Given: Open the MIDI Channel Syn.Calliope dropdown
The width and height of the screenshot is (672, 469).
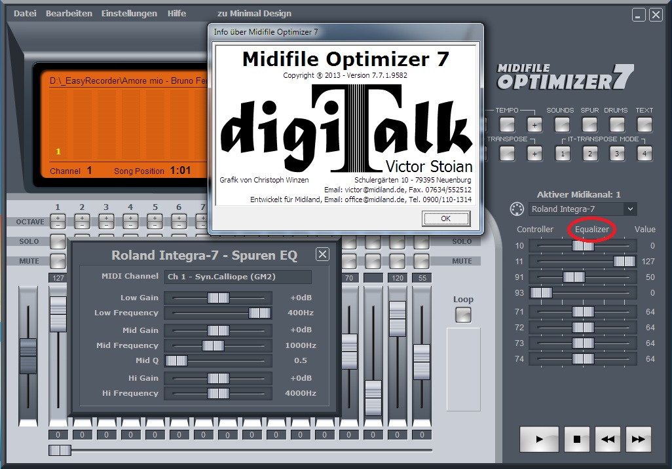Looking at the screenshot, I should coord(238,277).
